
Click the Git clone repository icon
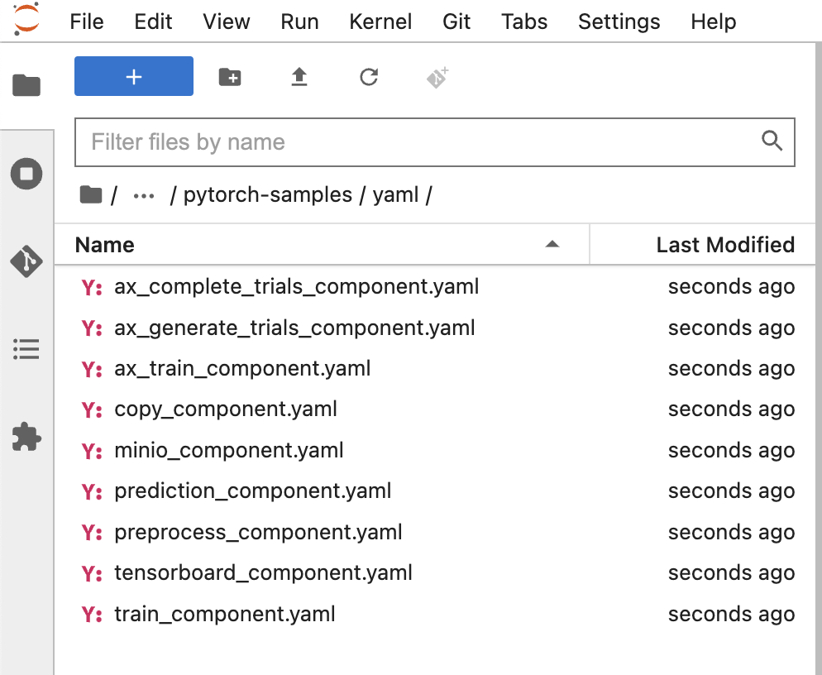[x=437, y=77]
